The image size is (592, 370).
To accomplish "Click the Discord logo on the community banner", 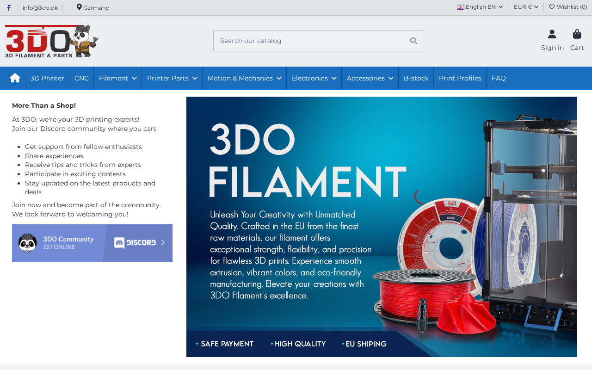I will coord(135,243).
